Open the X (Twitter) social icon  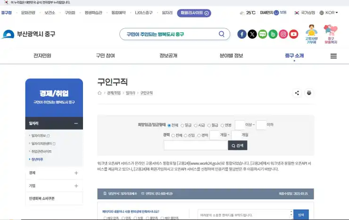[x=252, y=34]
